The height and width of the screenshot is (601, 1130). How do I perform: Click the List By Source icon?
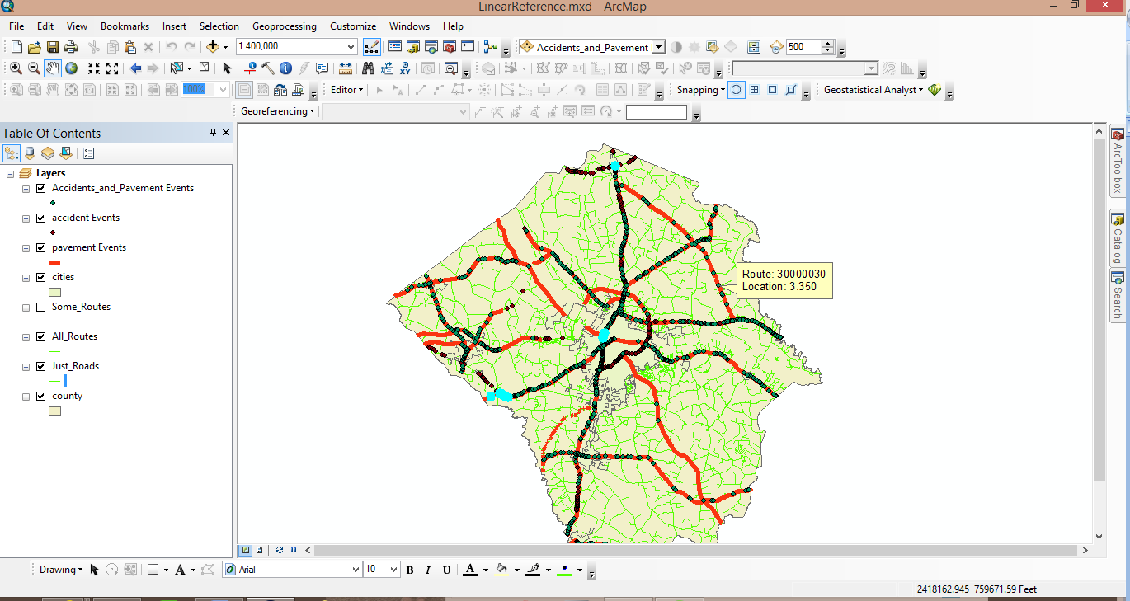click(30, 153)
